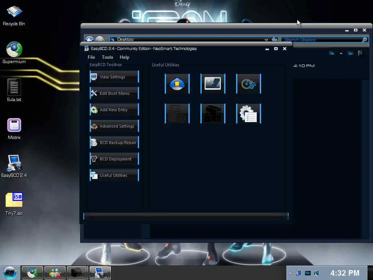Screen dimensions: 373x280
Task: Click the dimmed locked-computer utility icon
Action: pyautogui.click(x=213, y=114)
